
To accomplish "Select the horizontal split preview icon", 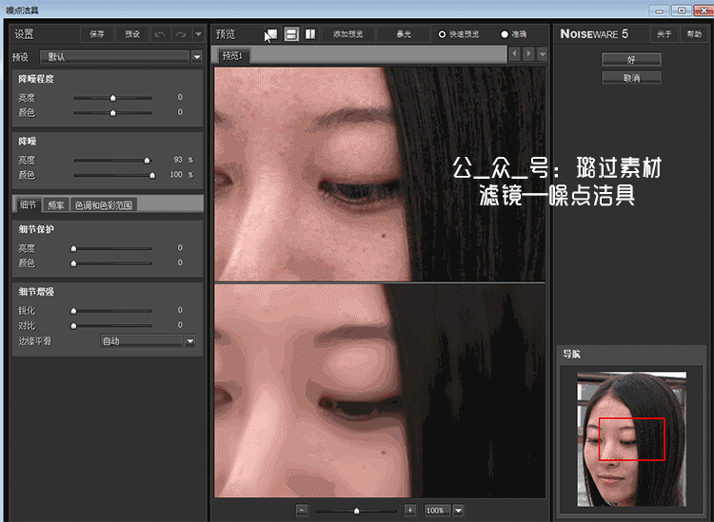I will [x=291, y=34].
